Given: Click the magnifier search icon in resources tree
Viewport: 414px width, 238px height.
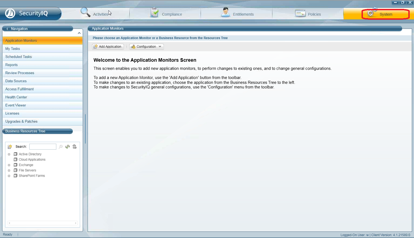Looking at the screenshot, I should point(61,147).
